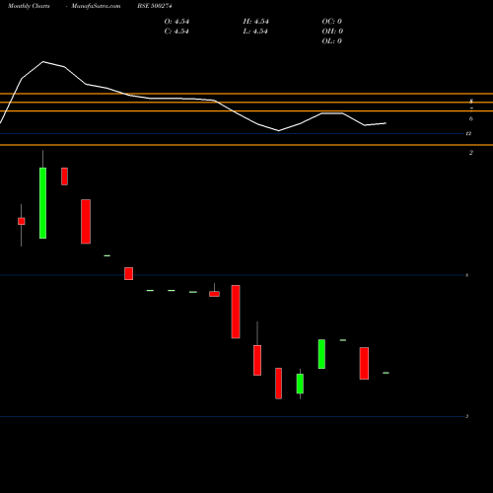Screen dimensions: 493x493
Task: Click the 'Monthly Charts' title text
Action: 29,6
